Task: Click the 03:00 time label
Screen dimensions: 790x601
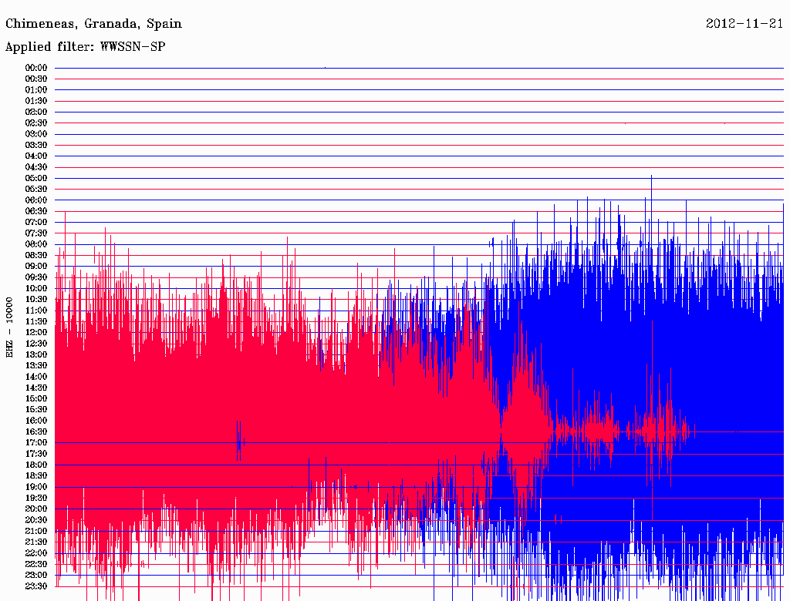Action: click(x=36, y=134)
